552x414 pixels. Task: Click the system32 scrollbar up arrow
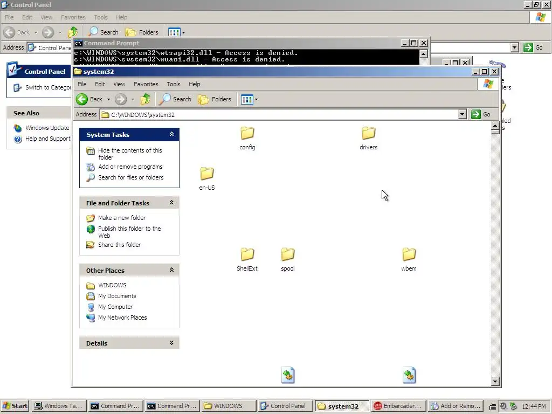click(x=495, y=126)
